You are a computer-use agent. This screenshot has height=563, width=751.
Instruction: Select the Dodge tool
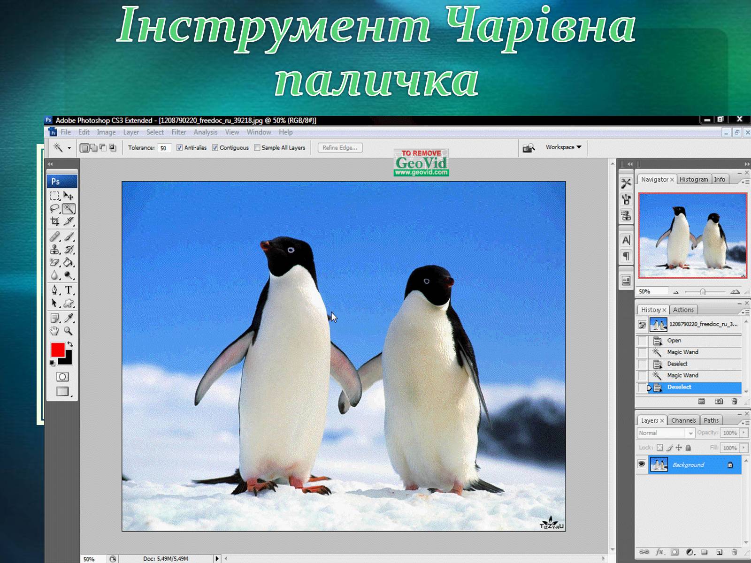(69, 275)
